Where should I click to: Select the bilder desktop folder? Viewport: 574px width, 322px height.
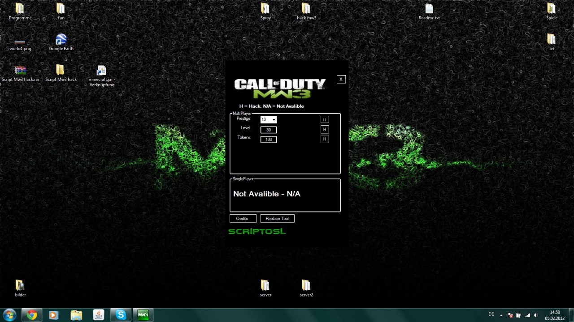20,288
